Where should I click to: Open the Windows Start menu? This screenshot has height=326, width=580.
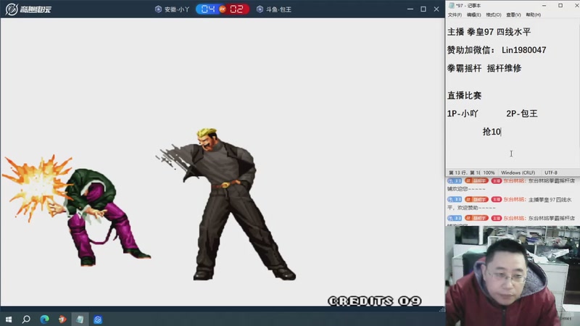tap(9, 319)
